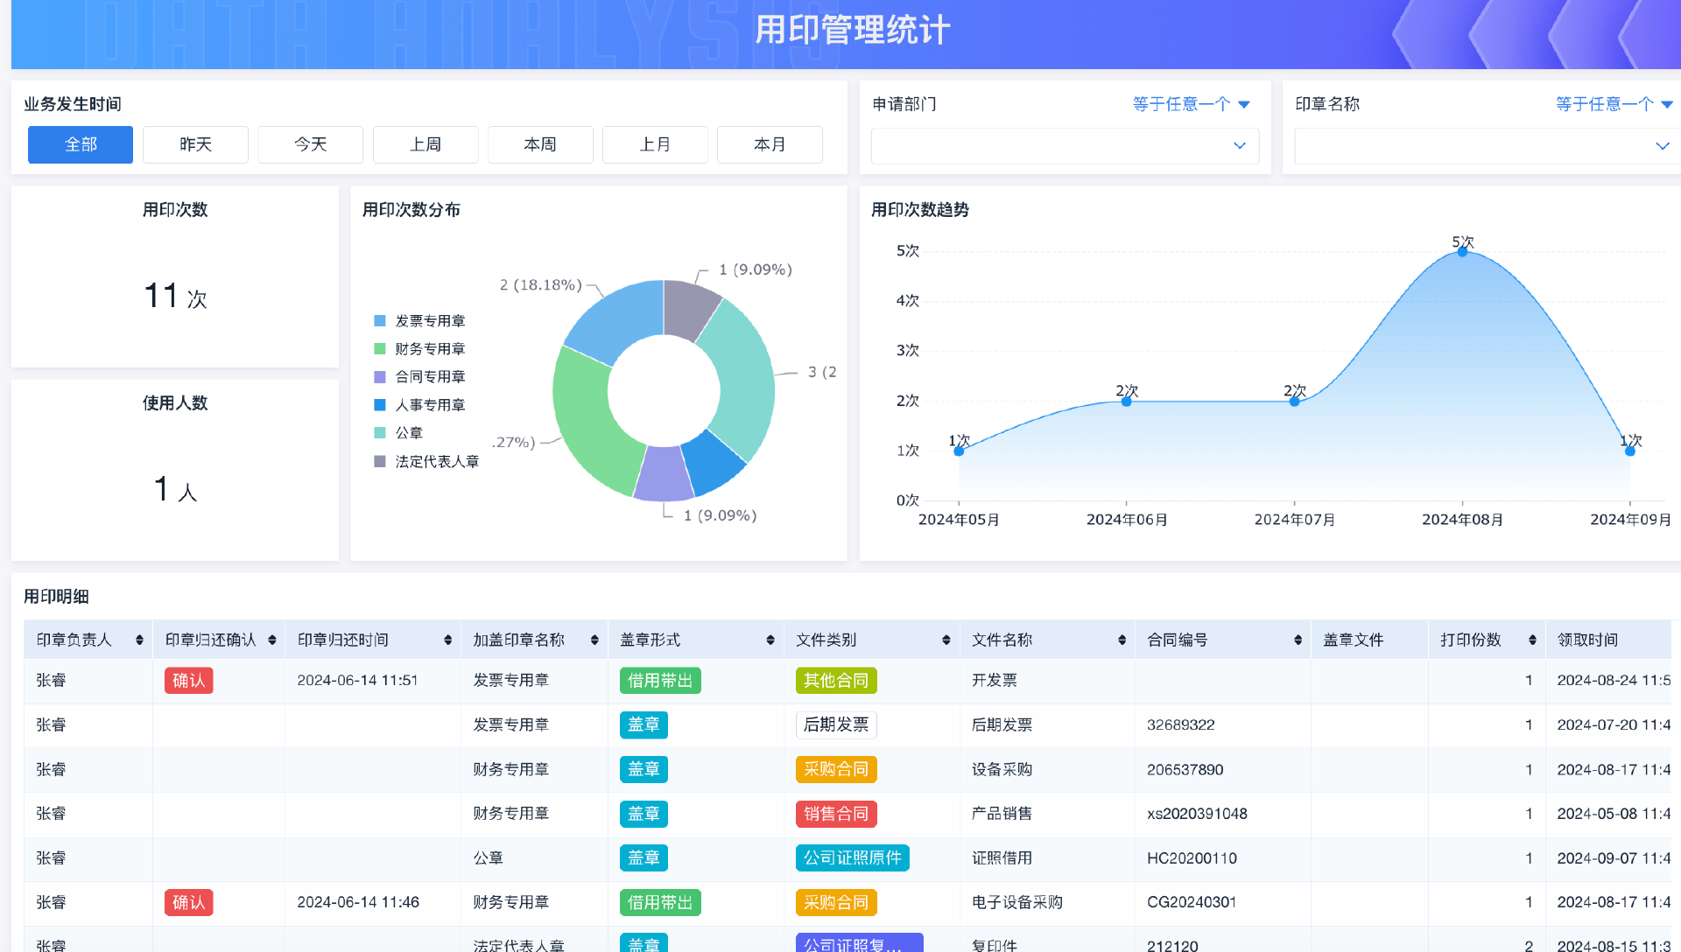Click sort arrows on 印章归还确认 column
Screen dimensions: 1681x952
pos(272,640)
